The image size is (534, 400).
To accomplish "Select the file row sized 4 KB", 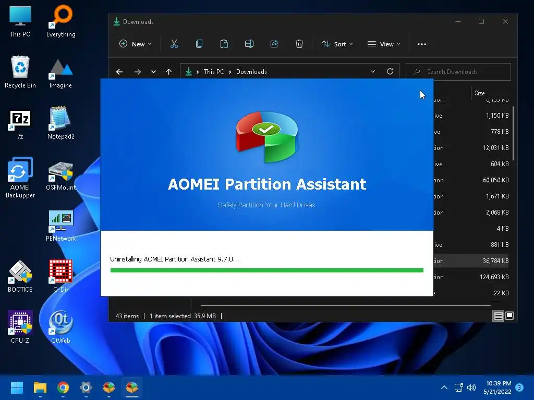I will (471, 229).
